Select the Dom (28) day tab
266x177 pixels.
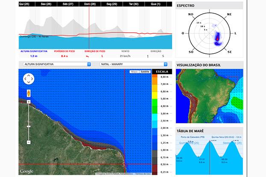(x=90, y=4)
